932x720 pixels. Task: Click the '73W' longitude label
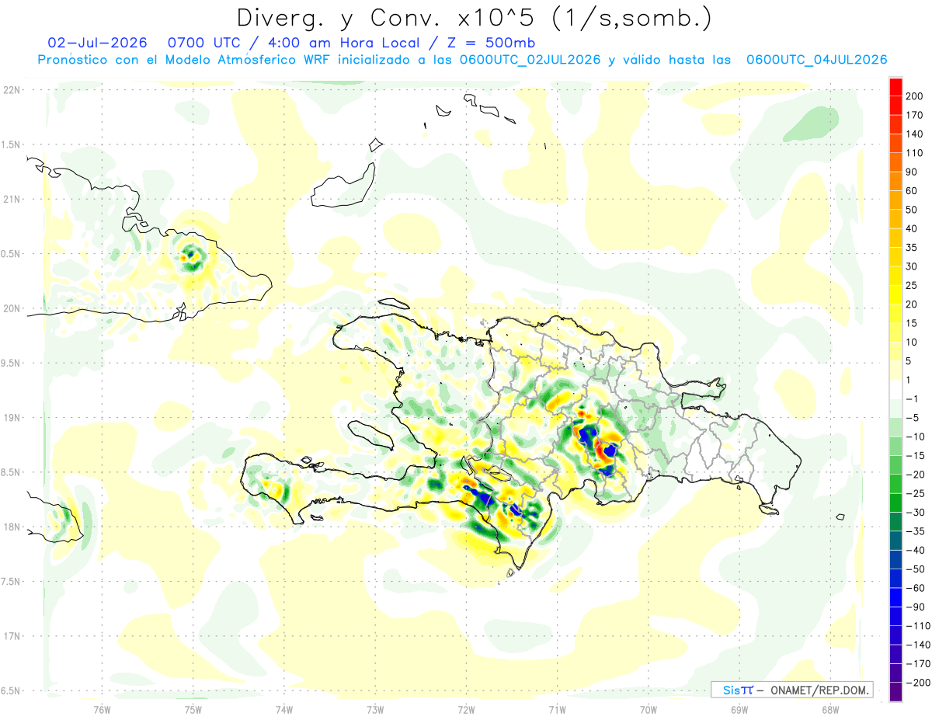[375, 709]
